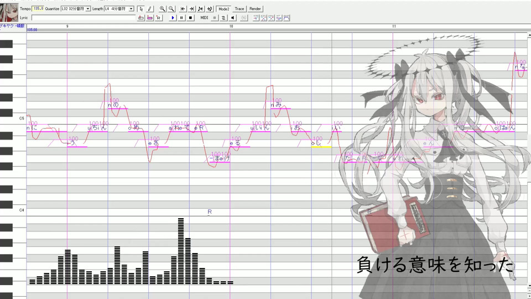Click the blue tempo marker 135.00
The height and width of the screenshot is (299, 531).
coord(32,30)
